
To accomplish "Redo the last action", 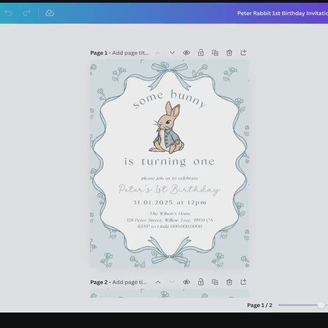I will pos(27,13).
